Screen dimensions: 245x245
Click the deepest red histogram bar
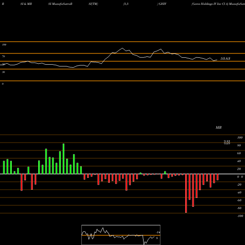186,194
